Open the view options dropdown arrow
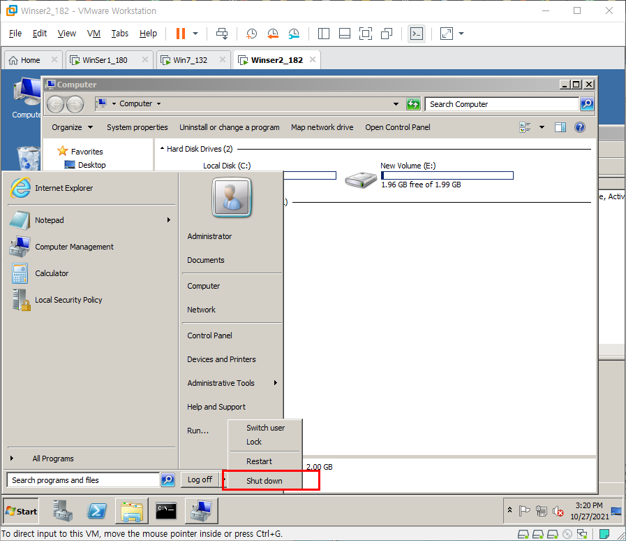626x541 pixels. coord(542,127)
